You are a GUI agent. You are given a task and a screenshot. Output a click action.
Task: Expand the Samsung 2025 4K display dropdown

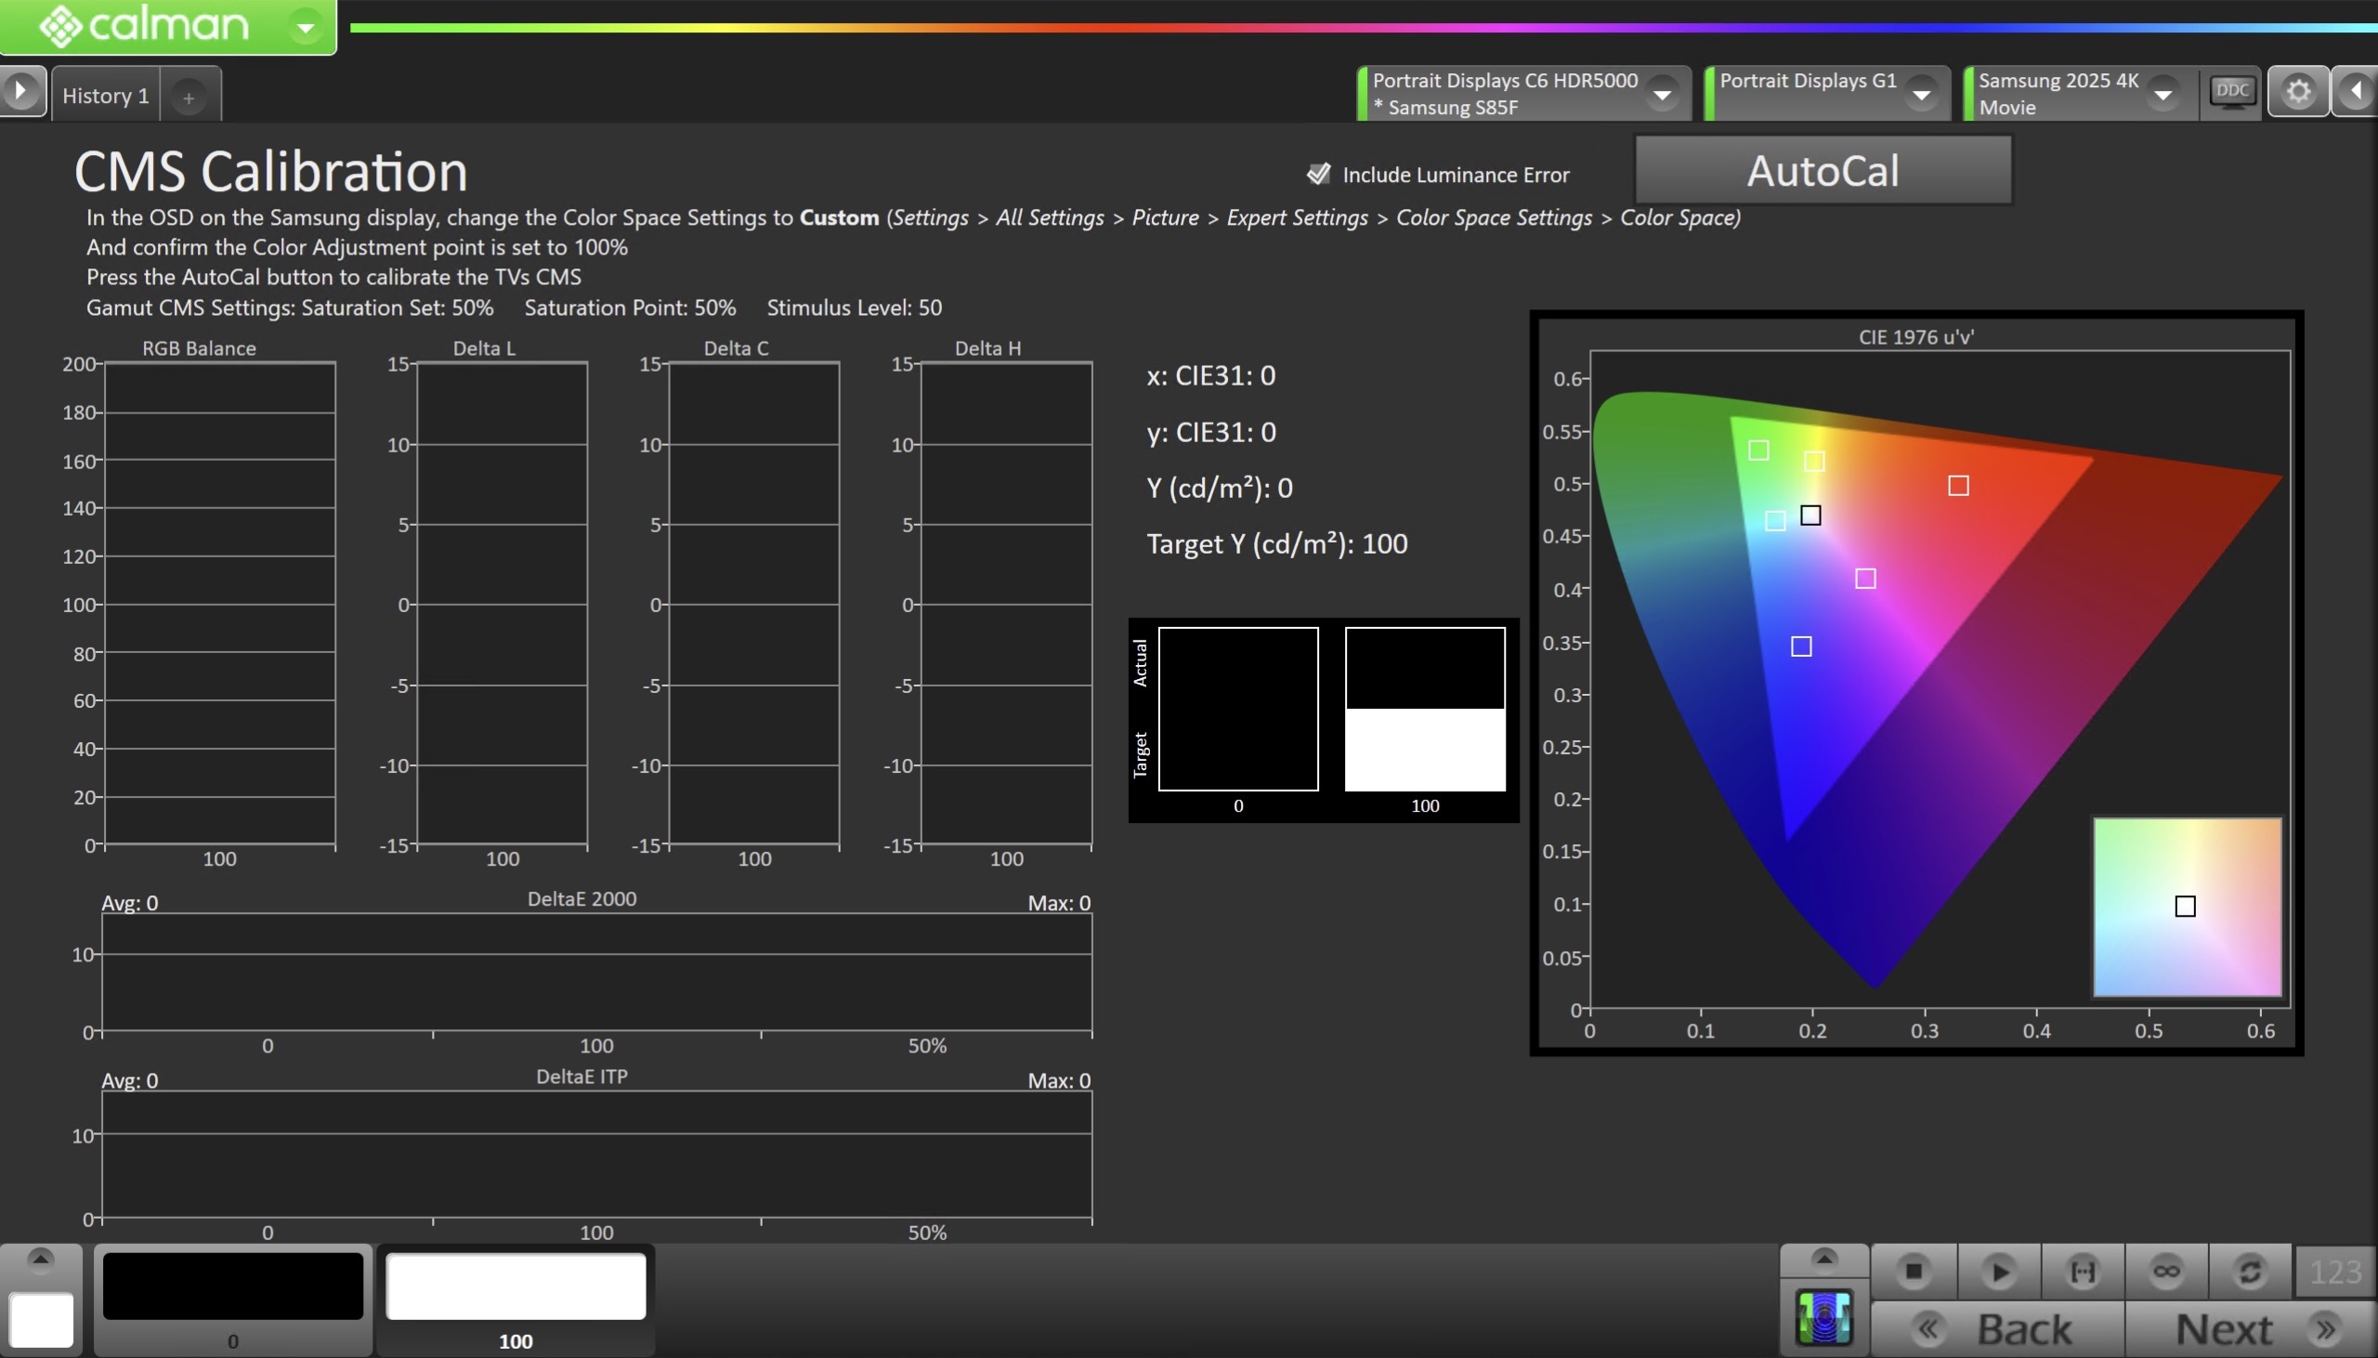2162,93
